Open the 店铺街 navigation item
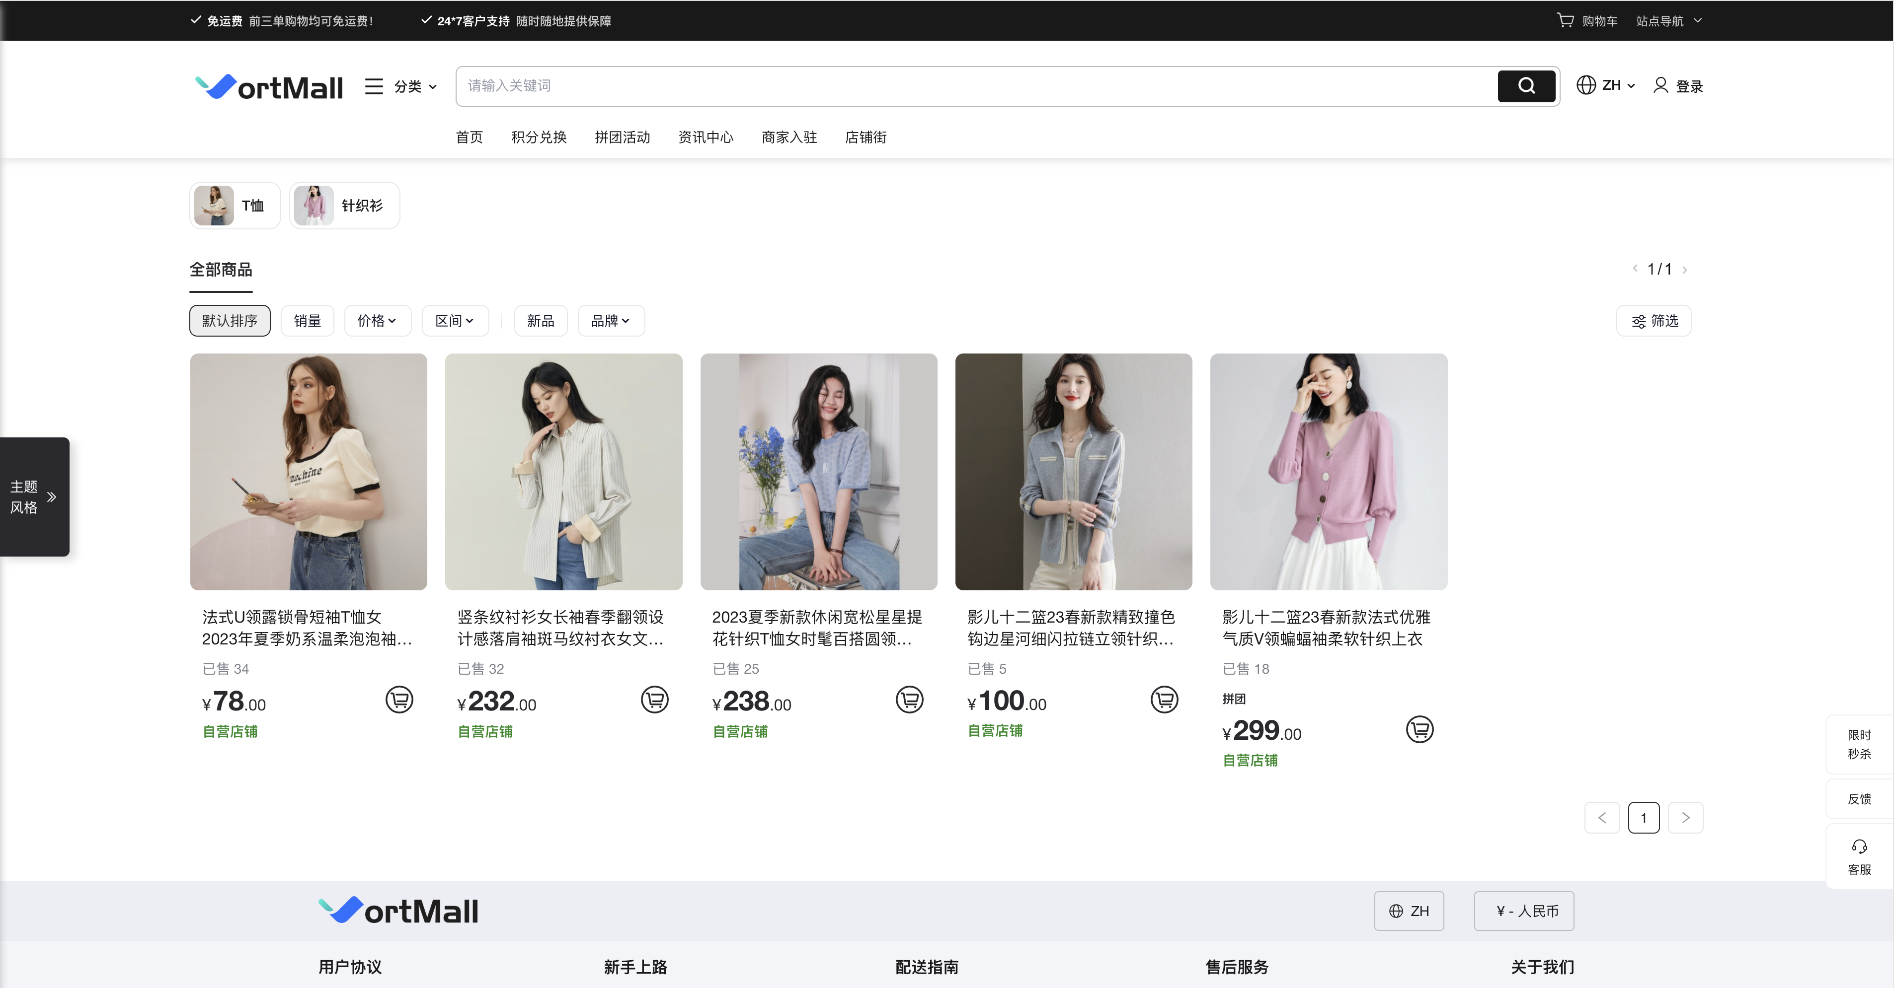1894x988 pixels. click(866, 138)
